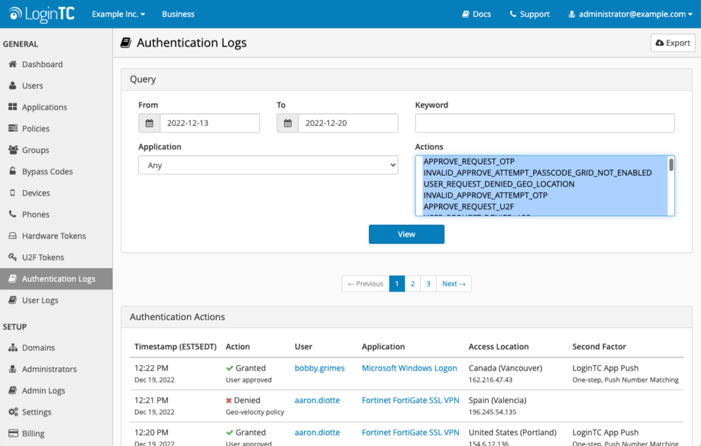The width and height of the screenshot is (701, 446).
Task: Go to the Dashboard page
Action: tap(42, 64)
